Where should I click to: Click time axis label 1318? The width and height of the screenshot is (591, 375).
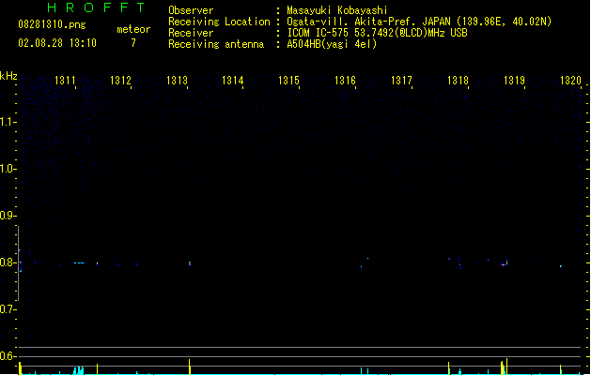pyautogui.click(x=458, y=81)
